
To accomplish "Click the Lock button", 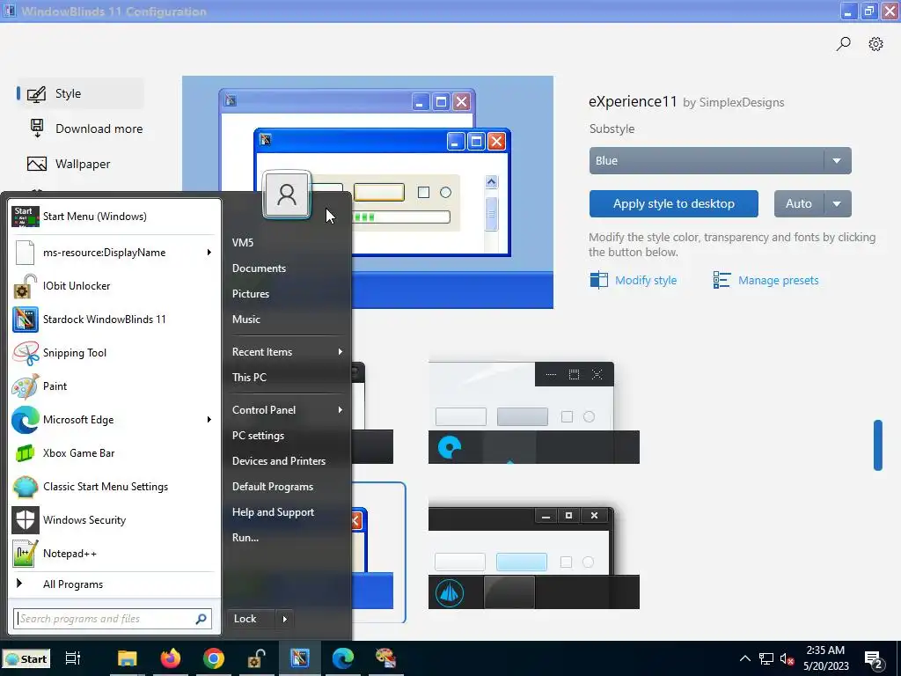I will click(251, 619).
